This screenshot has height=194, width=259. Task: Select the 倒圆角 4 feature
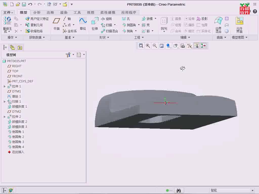16,147
